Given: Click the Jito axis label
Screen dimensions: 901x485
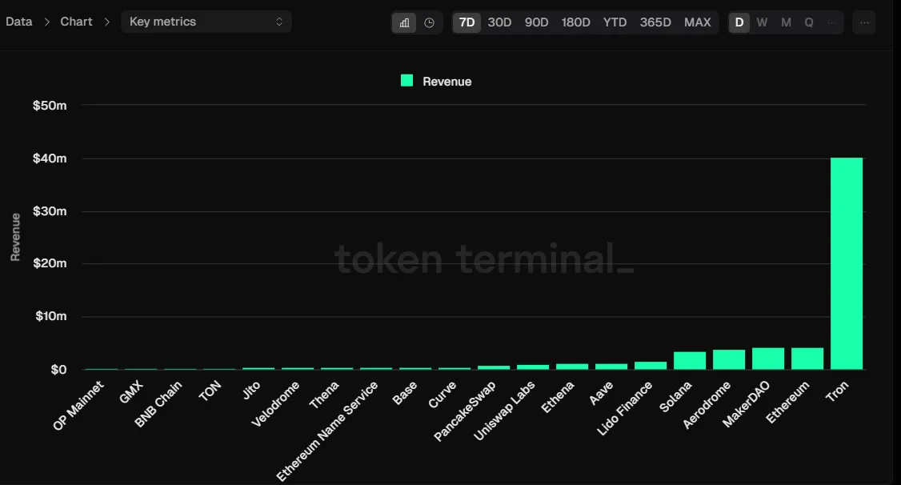Looking at the screenshot, I should point(250,391).
